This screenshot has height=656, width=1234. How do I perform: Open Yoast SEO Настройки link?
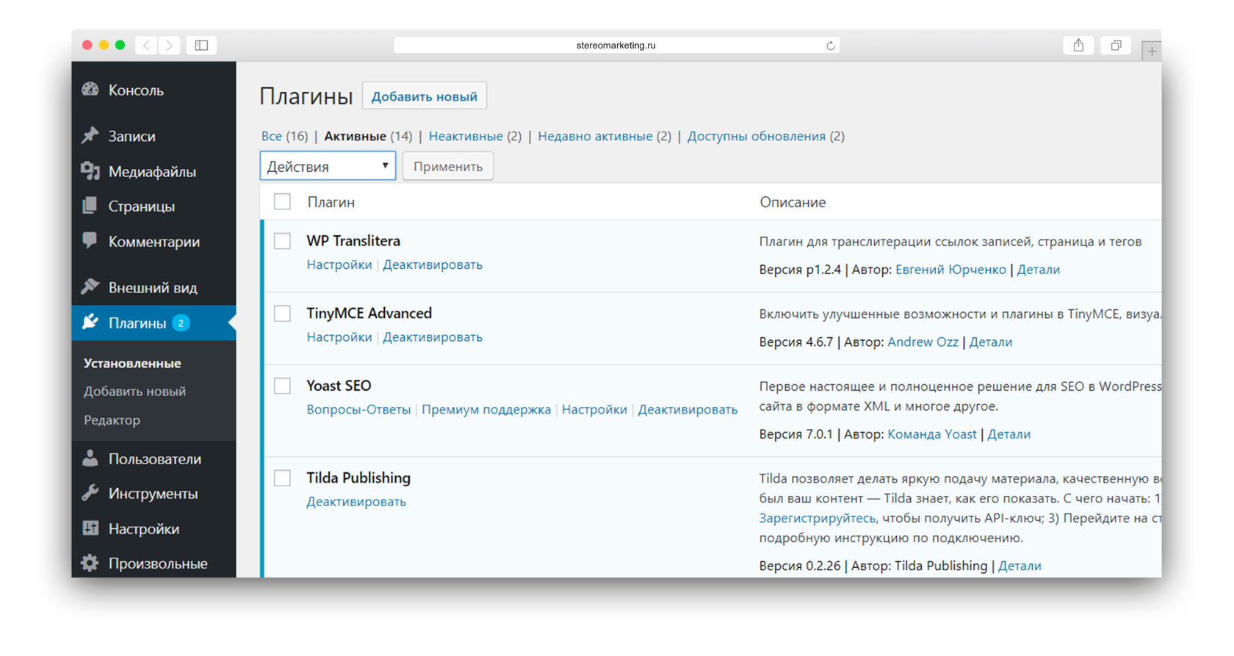click(x=594, y=410)
